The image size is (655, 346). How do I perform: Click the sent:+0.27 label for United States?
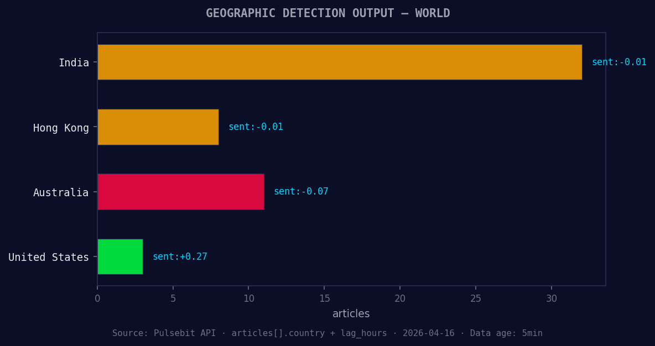tap(180, 256)
